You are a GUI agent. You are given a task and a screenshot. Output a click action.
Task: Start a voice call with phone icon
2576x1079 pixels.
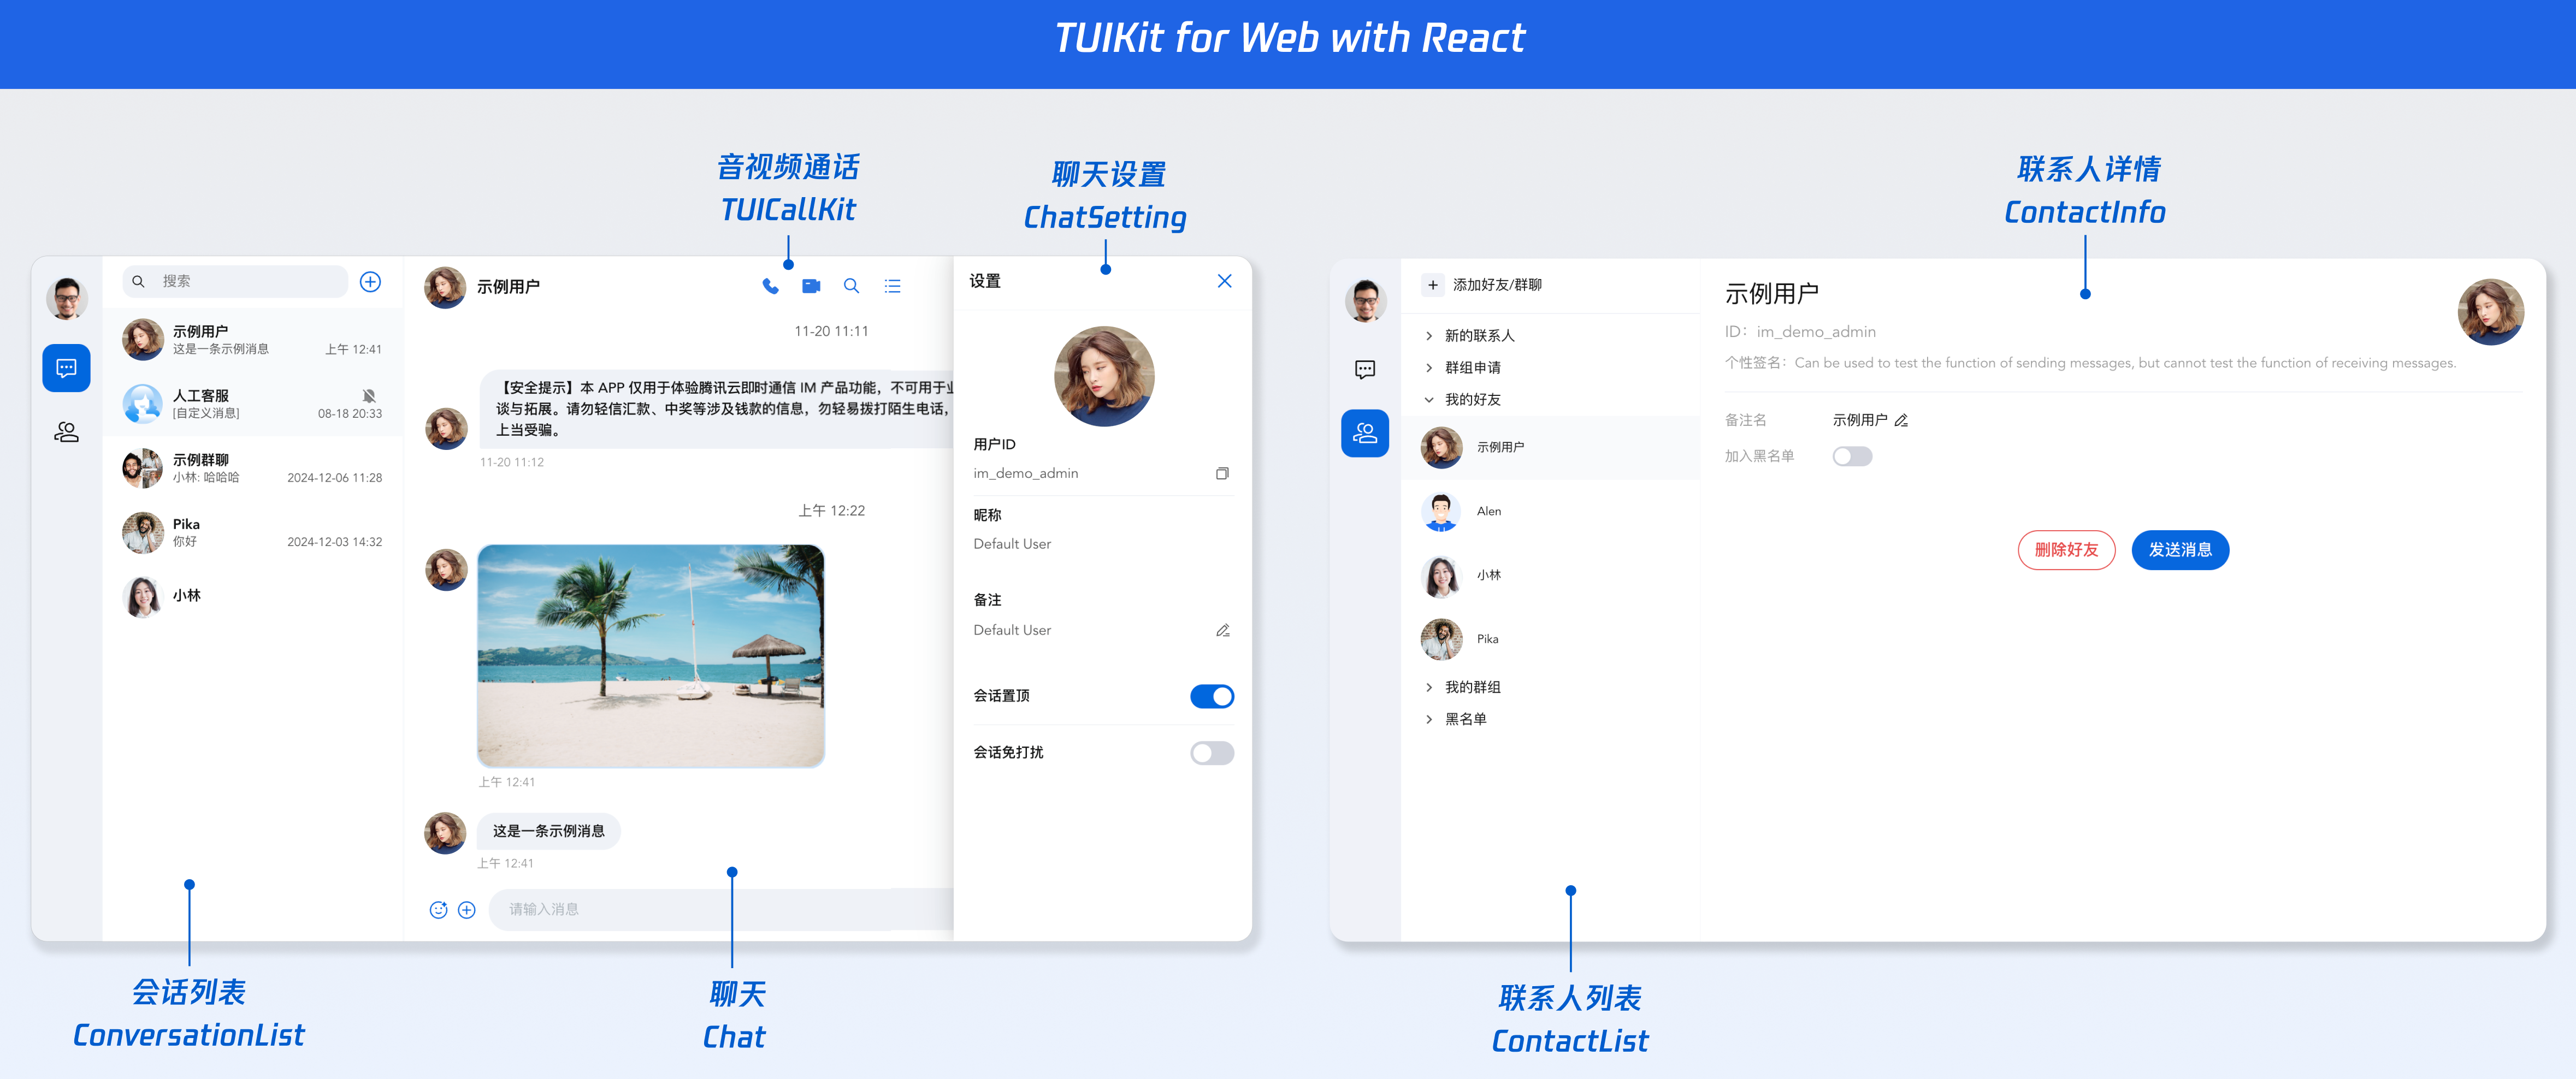770,286
